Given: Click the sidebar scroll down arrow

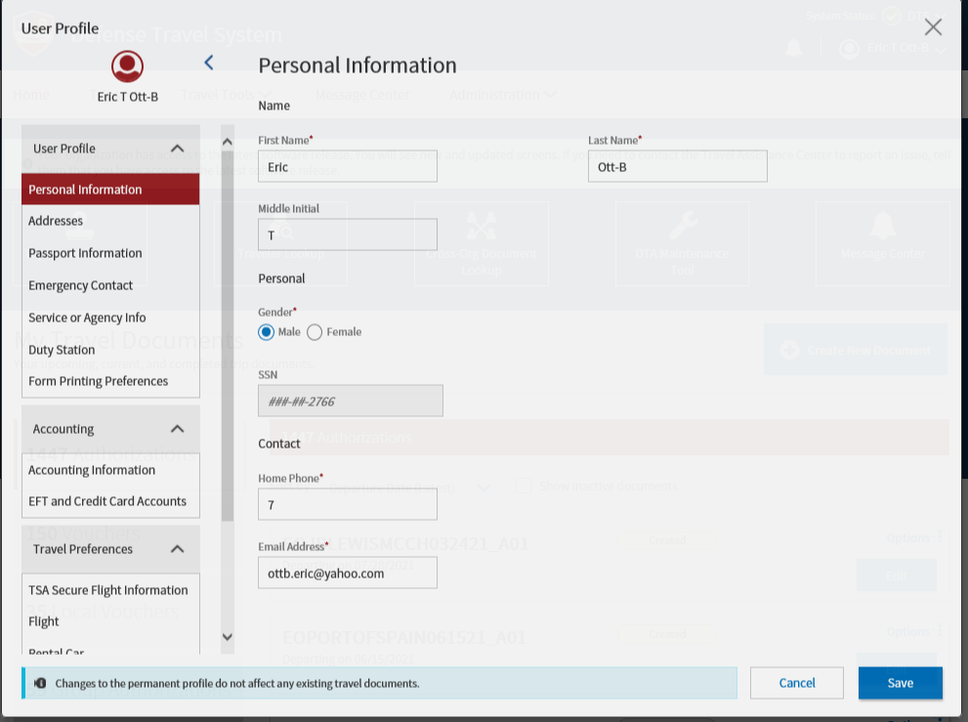Looking at the screenshot, I should pyautogui.click(x=228, y=637).
